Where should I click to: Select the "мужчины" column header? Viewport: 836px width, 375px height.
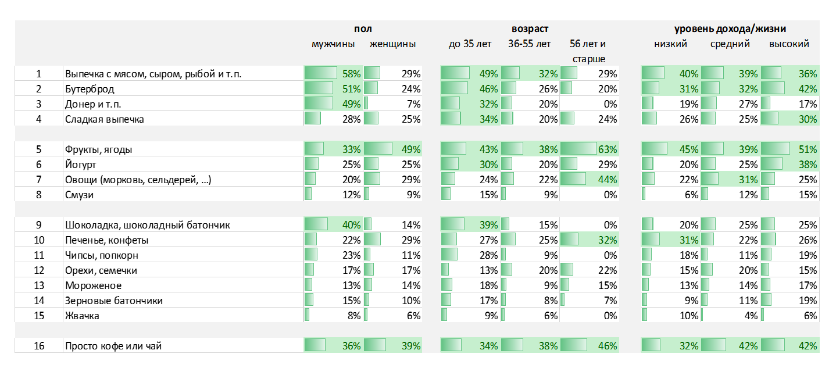coord(333,44)
